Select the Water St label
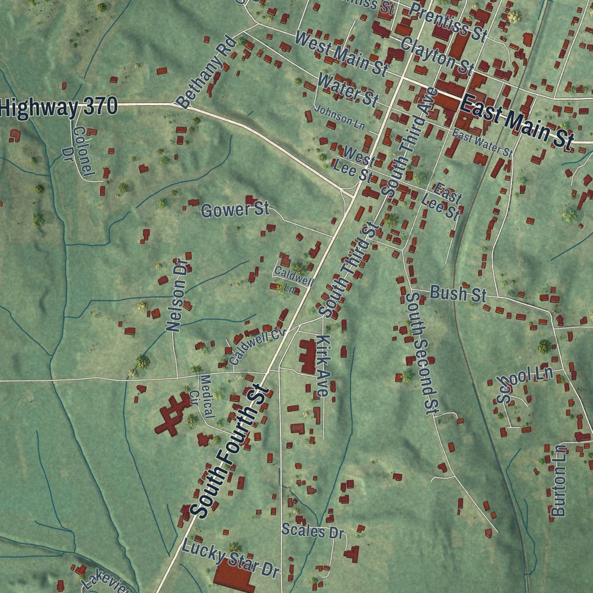This screenshot has height=593, width=593. tap(348, 89)
